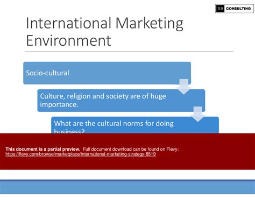
Task: Select the Socio-cultural box
Action: point(107,73)
